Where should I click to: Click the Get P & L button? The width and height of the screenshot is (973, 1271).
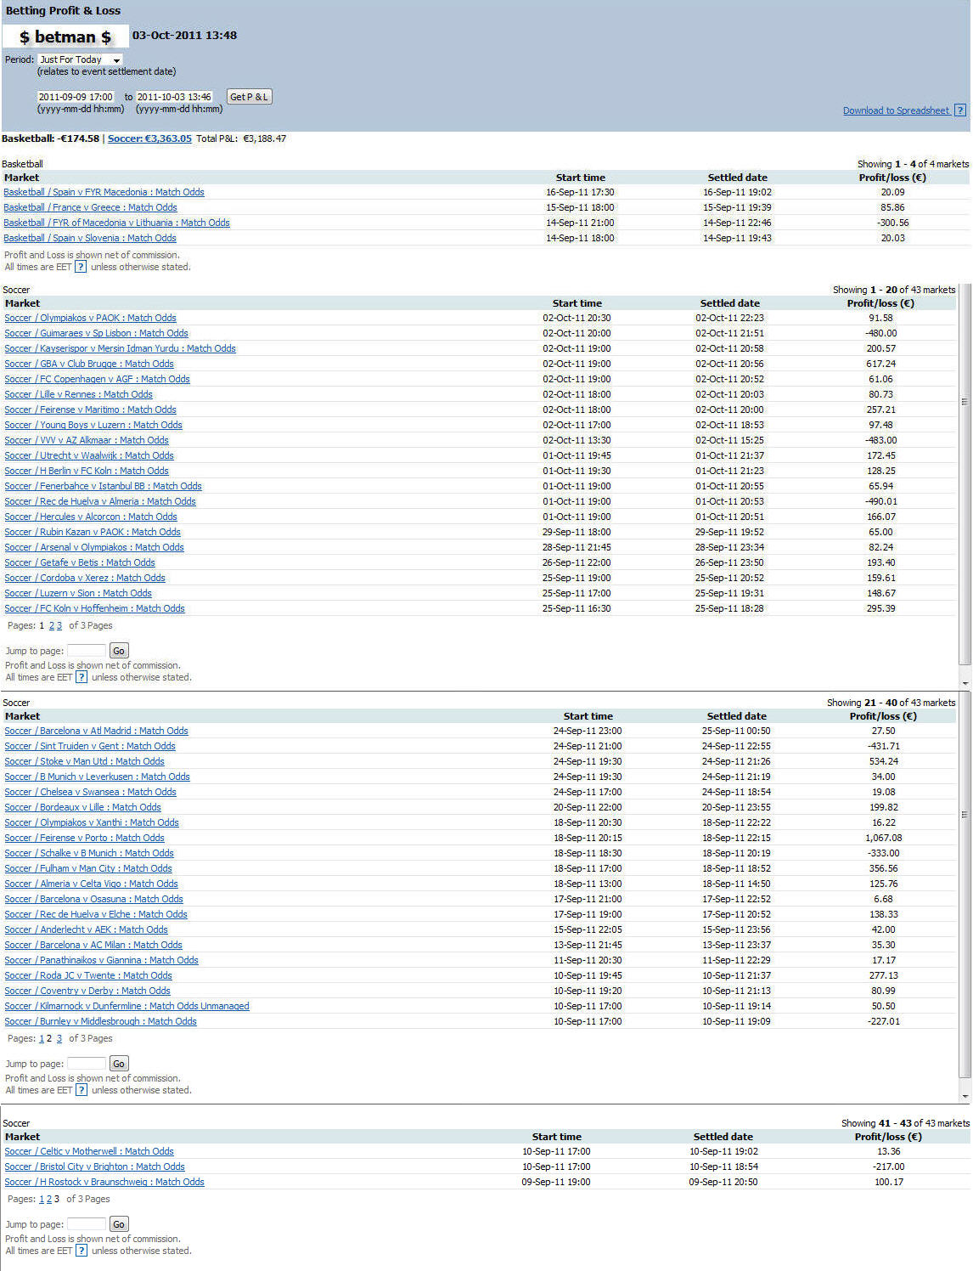[249, 97]
